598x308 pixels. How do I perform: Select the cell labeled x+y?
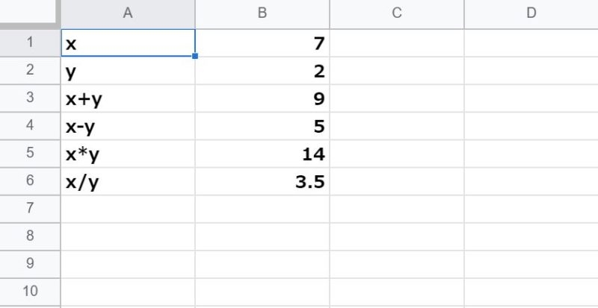[127, 98]
